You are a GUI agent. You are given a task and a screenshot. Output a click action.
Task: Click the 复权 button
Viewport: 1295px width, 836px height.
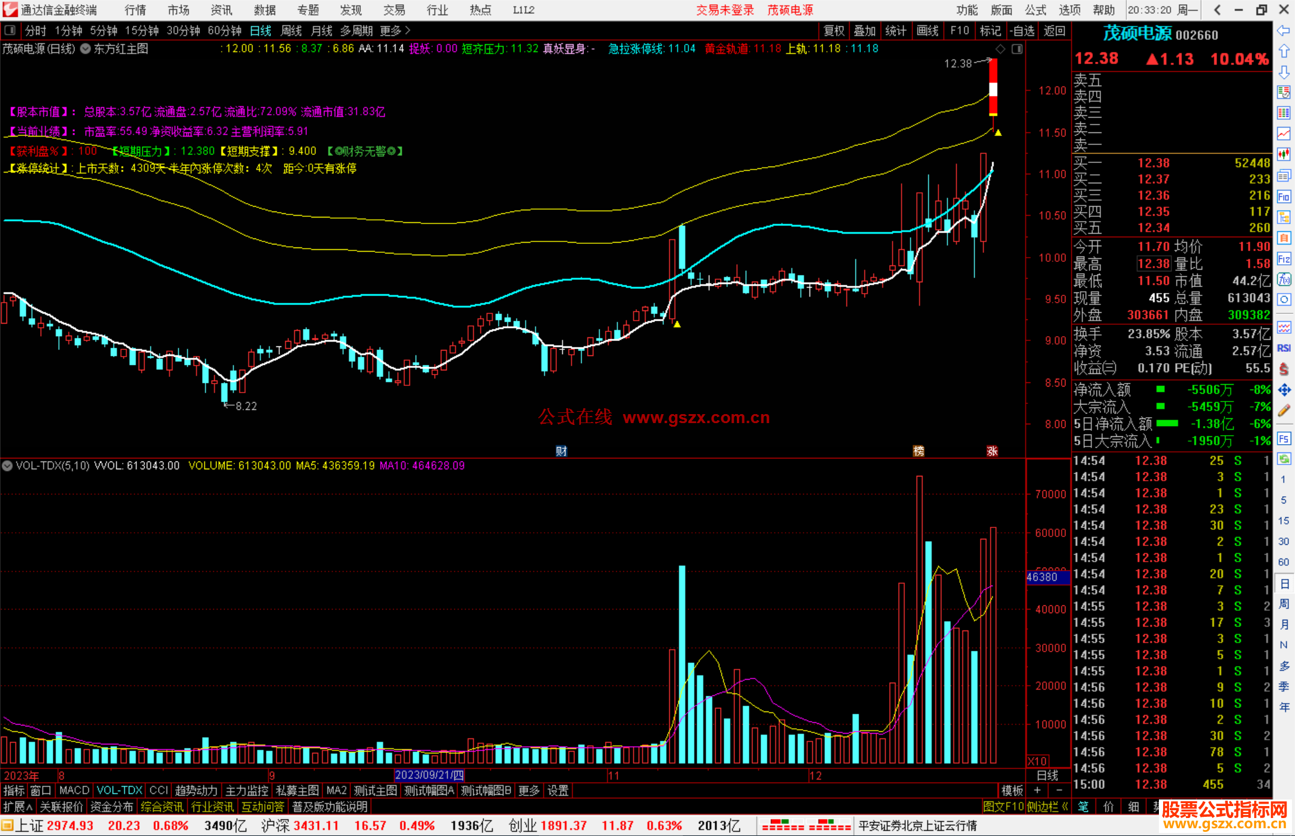[834, 31]
